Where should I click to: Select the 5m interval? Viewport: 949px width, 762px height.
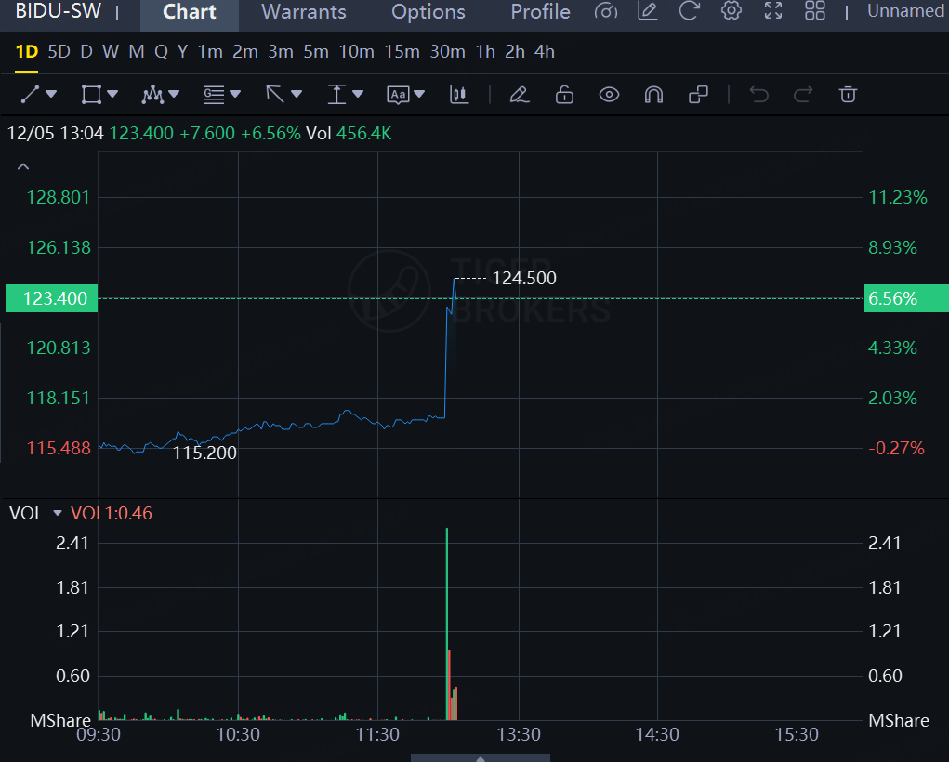tap(316, 51)
